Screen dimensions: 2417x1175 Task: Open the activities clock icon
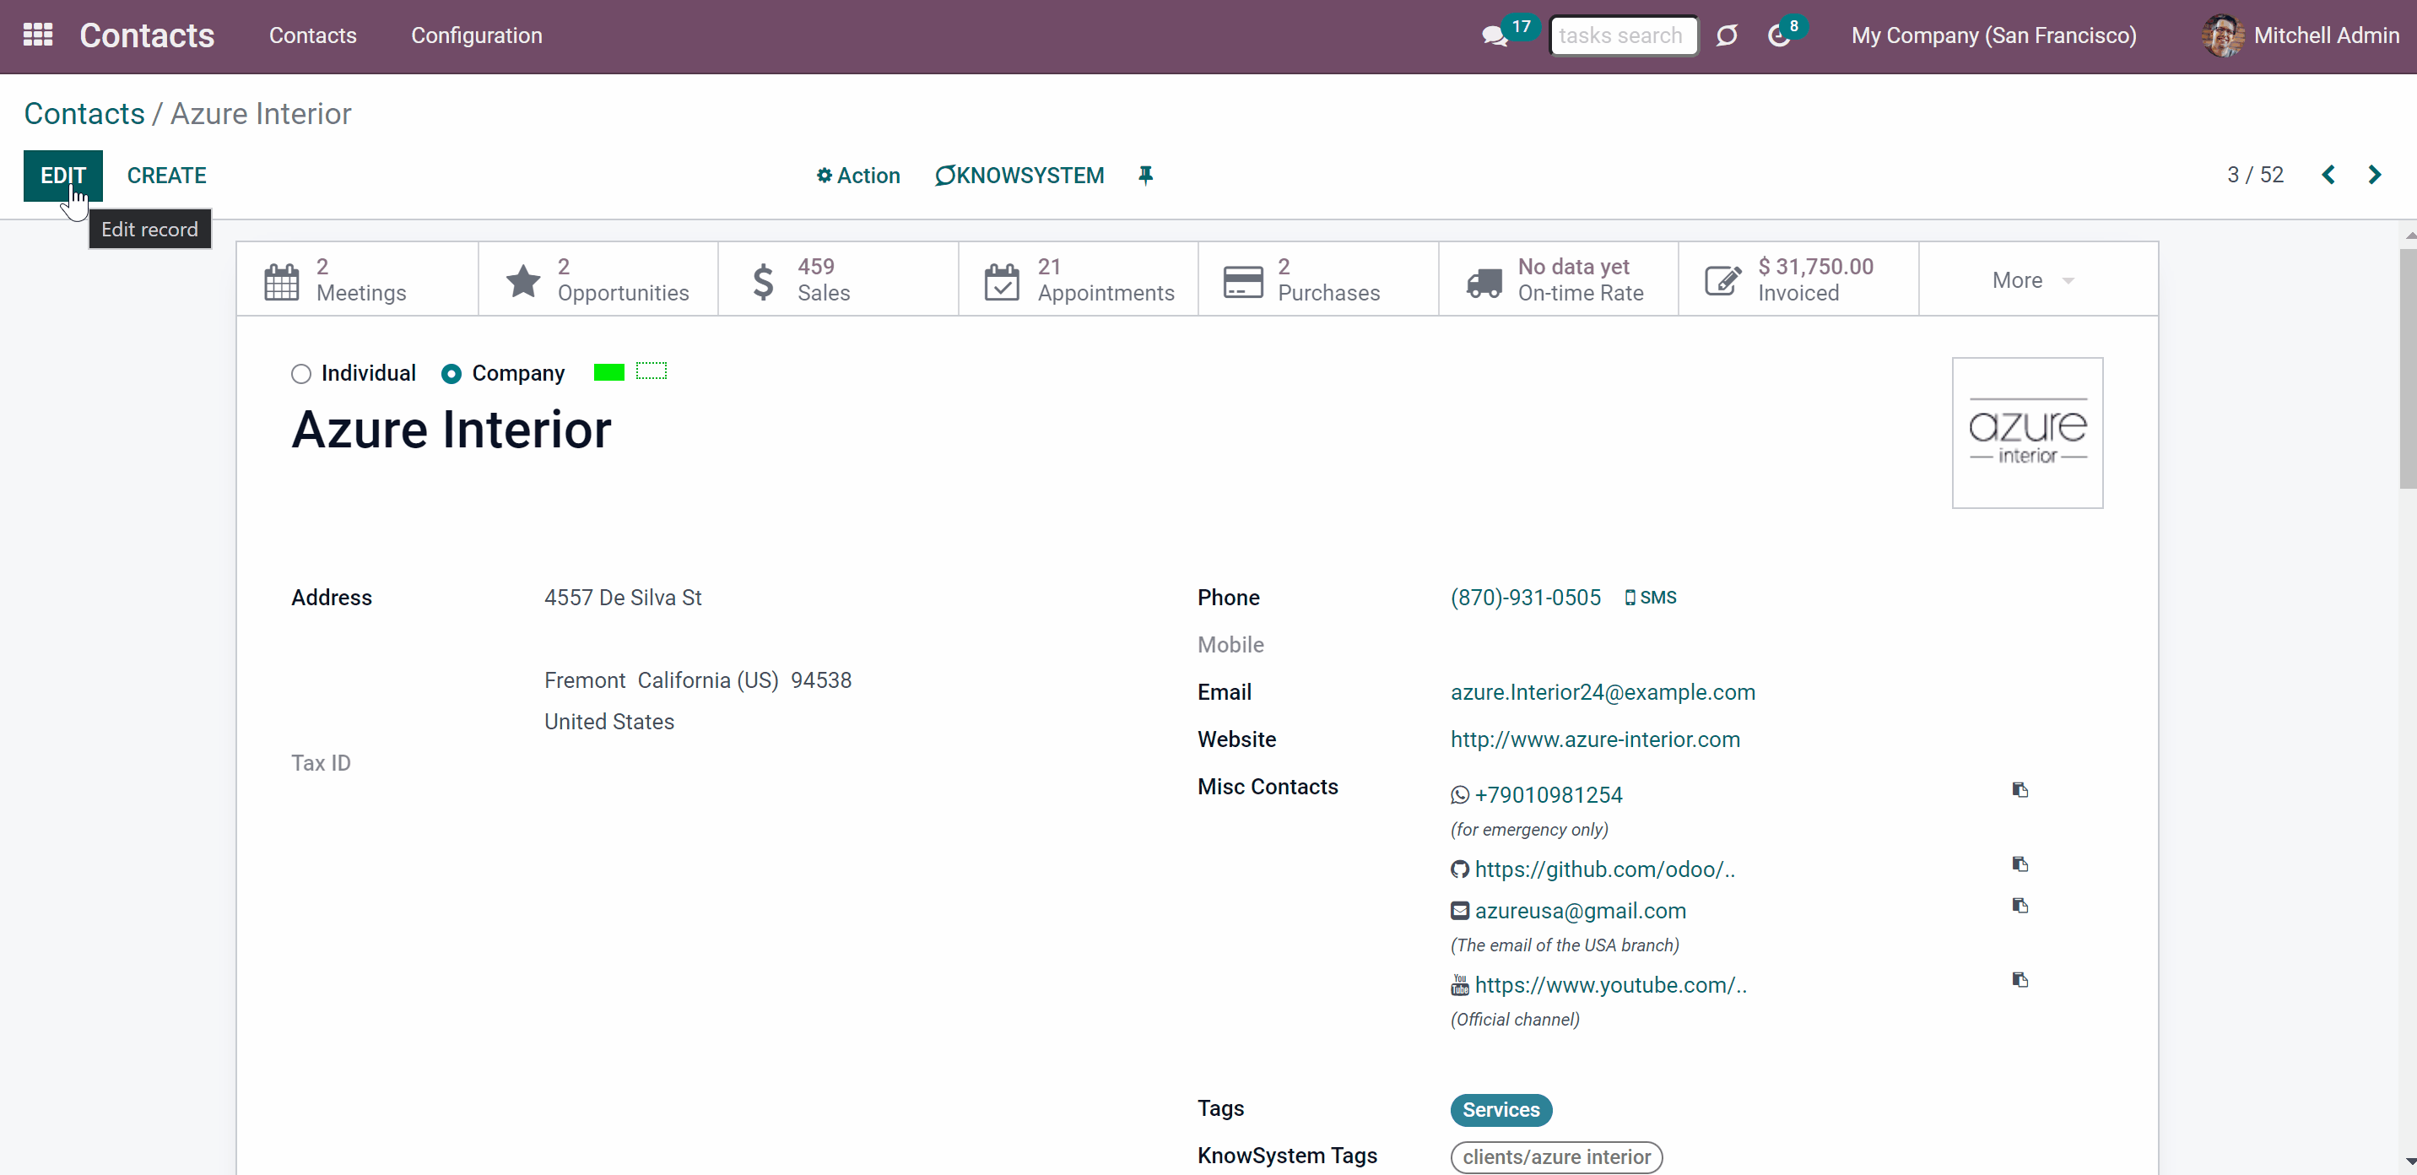click(x=1778, y=35)
